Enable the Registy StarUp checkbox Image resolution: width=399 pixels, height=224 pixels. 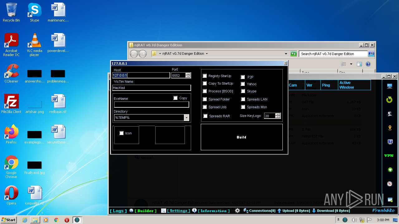tap(205, 76)
